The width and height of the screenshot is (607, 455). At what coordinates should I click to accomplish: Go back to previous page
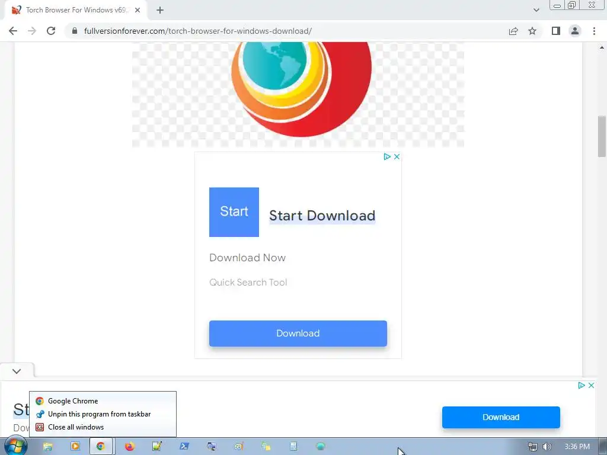pos(13,31)
